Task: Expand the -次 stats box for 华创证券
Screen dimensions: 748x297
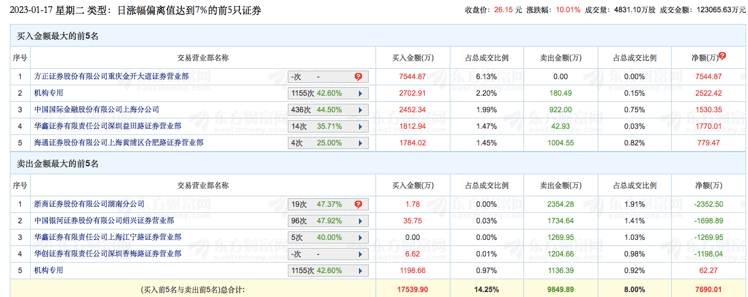Action: (328, 254)
